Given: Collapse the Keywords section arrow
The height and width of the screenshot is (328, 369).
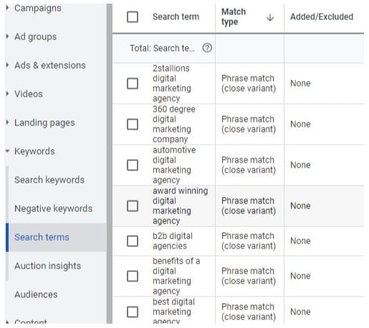Looking at the screenshot, I should click(7, 151).
